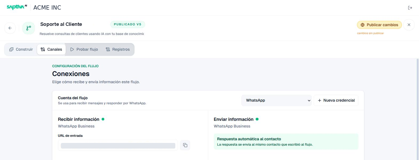Click Publicar cambios button
The height and width of the screenshot is (160, 419).
coord(379,25)
